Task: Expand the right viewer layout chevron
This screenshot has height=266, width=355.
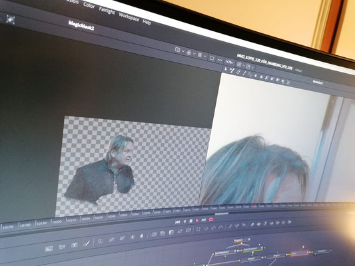Action: (244, 66)
